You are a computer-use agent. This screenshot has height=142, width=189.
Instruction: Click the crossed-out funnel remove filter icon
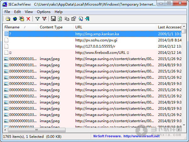[x=44, y=19]
